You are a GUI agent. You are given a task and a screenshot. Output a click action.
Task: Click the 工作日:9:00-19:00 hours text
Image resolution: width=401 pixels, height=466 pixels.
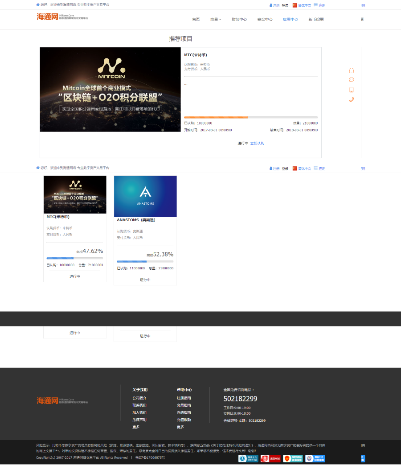click(x=237, y=408)
